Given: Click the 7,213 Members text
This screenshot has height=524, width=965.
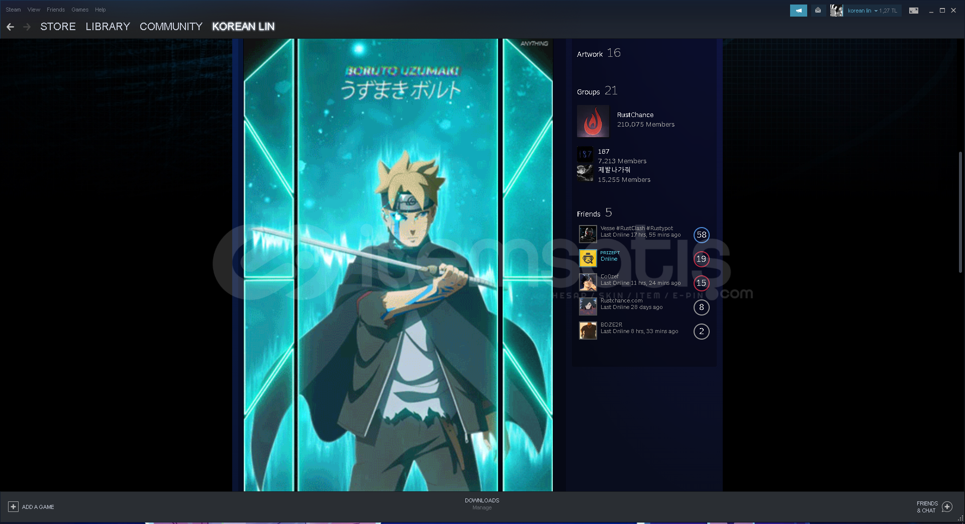Looking at the screenshot, I should [622, 161].
